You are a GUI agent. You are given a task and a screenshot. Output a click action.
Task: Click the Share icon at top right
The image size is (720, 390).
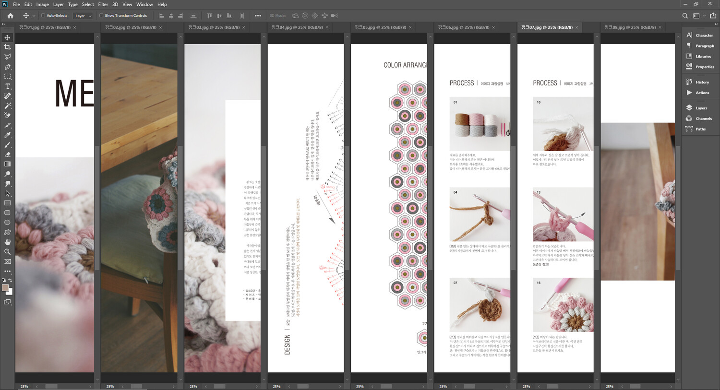[x=713, y=16]
